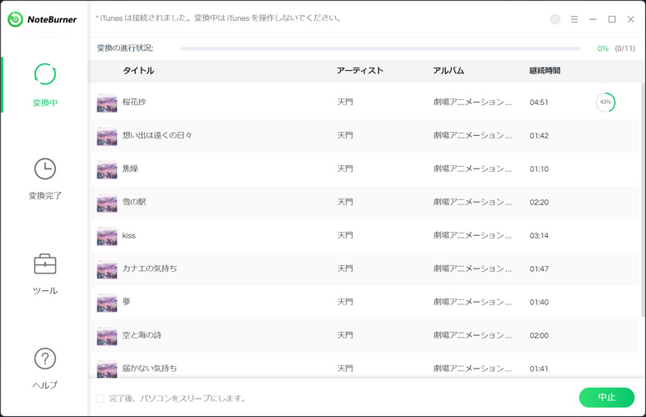Click the album thumbnail for カナエの気持ち

tap(108, 269)
